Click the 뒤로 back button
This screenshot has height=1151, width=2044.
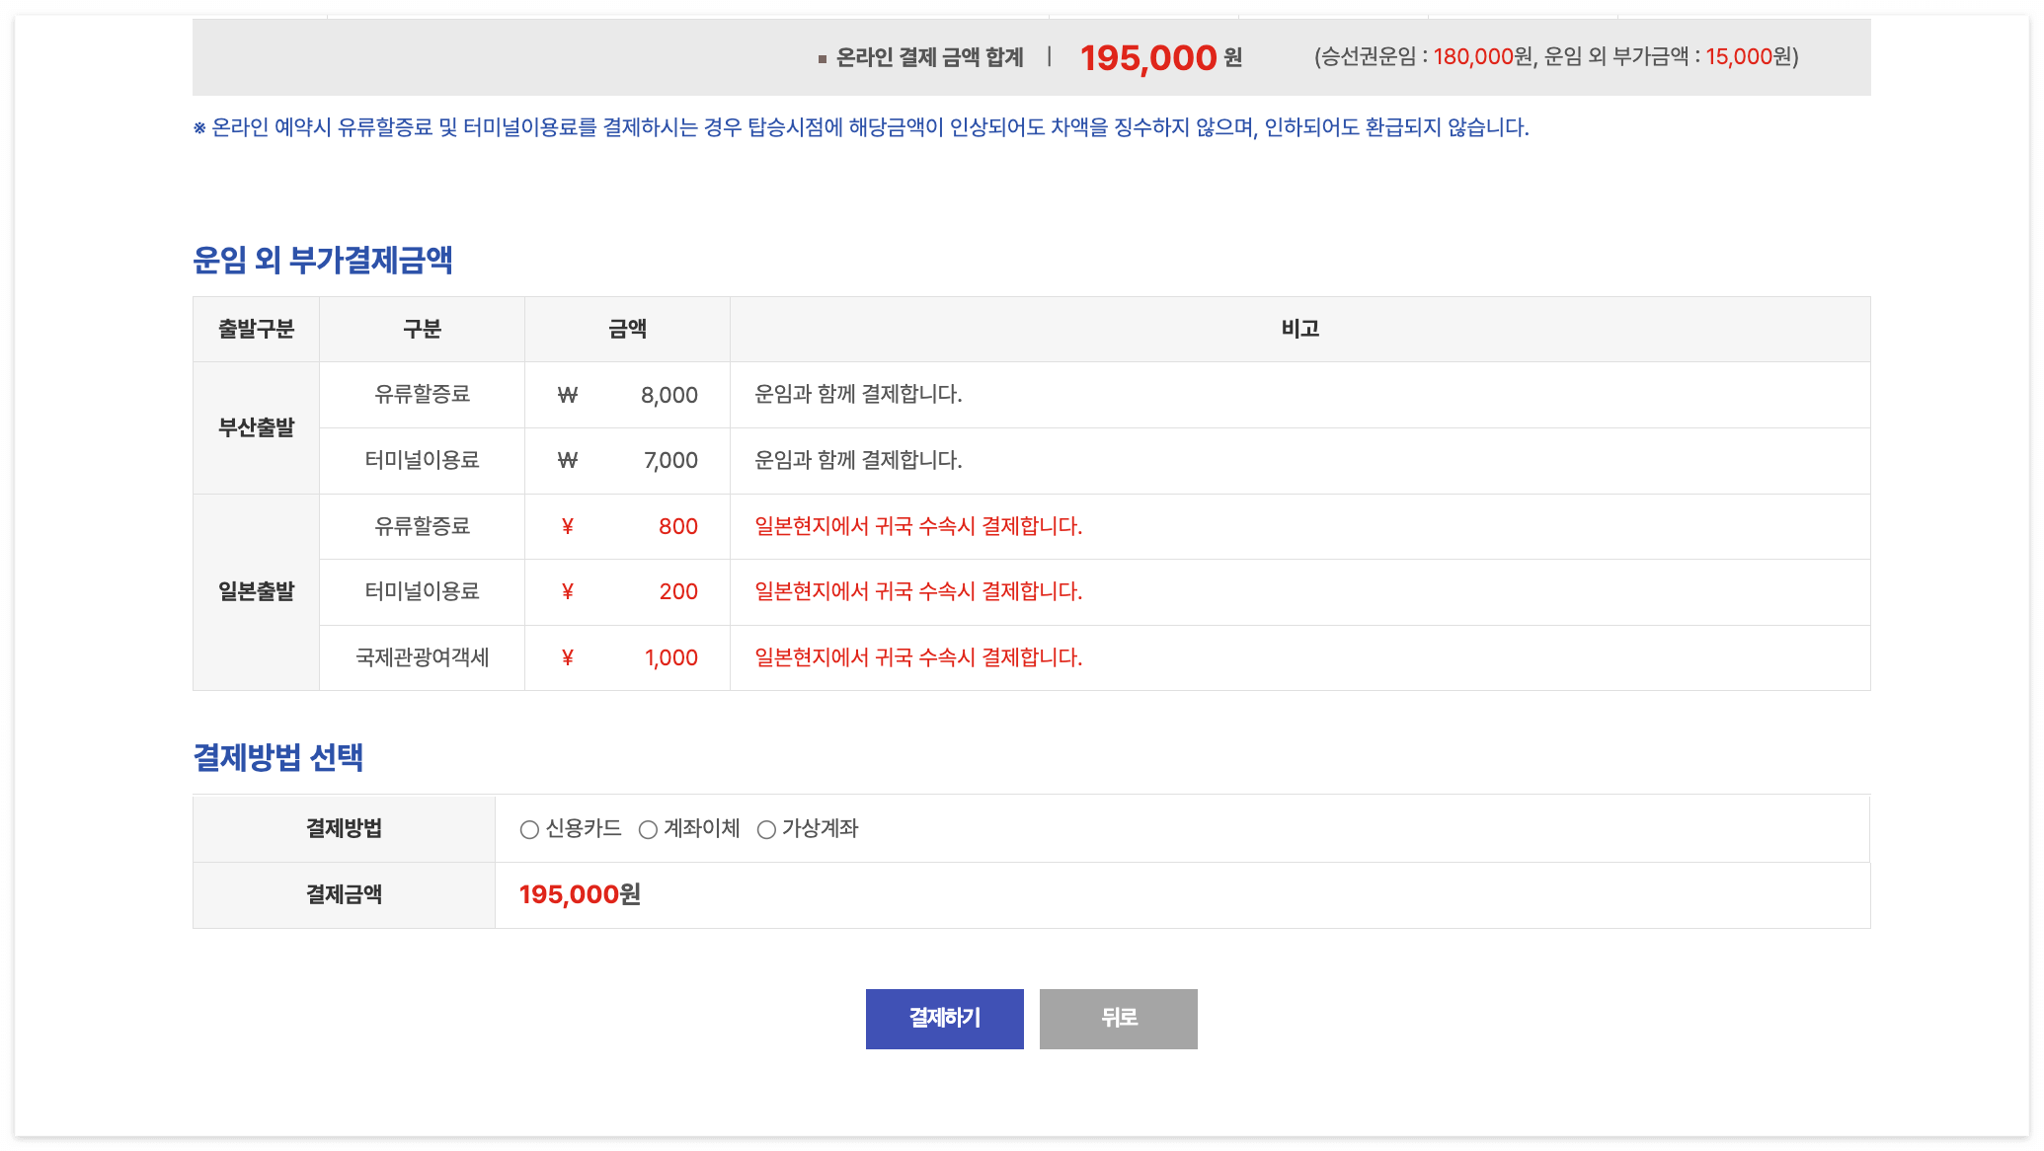coord(1117,1018)
